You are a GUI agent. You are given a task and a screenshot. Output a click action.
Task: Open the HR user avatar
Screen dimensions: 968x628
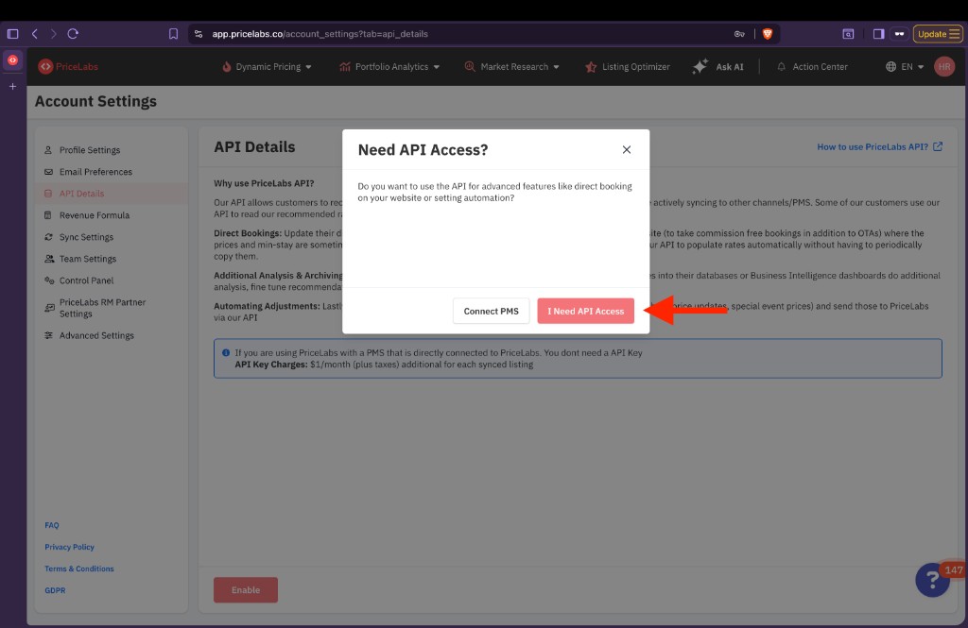944,67
